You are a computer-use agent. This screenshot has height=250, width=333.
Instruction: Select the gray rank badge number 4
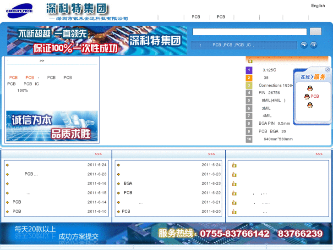coord(249,93)
